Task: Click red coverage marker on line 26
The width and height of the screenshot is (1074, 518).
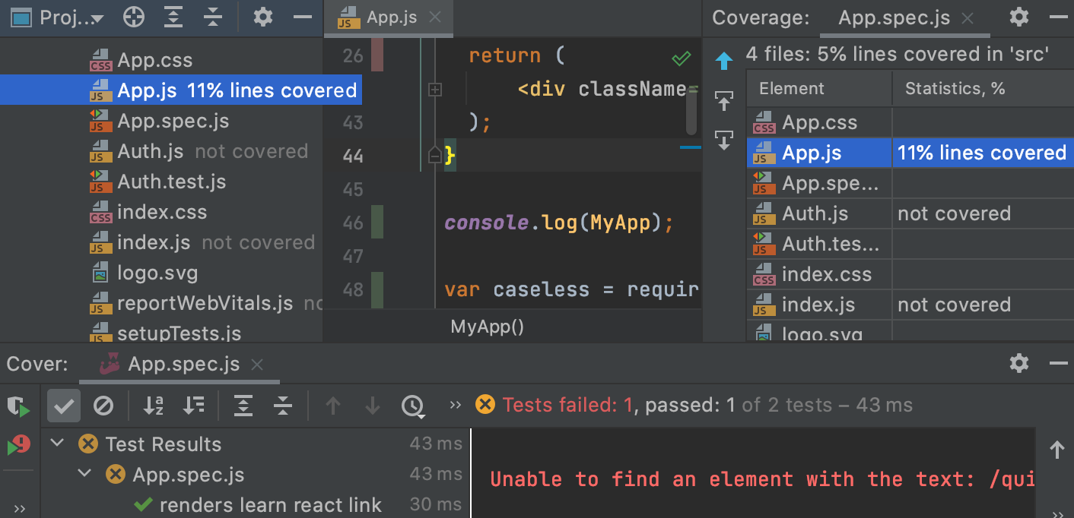Action: coord(376,55)
